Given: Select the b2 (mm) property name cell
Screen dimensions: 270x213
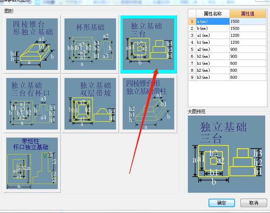Looking at the screenshot, I should pos(213,56).
